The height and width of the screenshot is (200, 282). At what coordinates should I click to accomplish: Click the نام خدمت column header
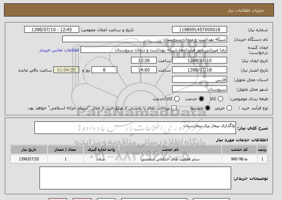[170, 150]
